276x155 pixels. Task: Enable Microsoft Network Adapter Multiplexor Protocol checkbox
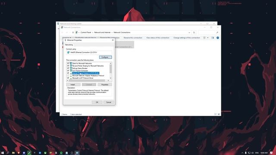[x=68, y=76]
